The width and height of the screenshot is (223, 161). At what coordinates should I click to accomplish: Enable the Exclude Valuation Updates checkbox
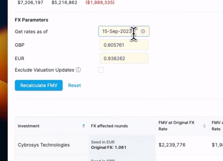(101, 70)
